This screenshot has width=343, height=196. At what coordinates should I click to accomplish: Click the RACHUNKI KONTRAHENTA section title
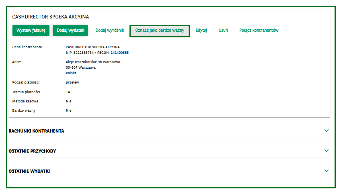(x=36, y=131)
